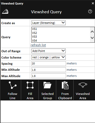Click the From Clipboard text label
This screenshot has width=95, height=123.
click(x=65, y=96)
